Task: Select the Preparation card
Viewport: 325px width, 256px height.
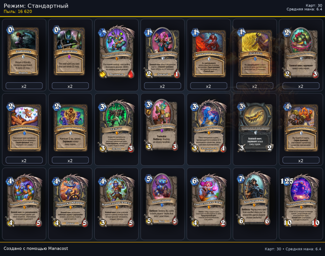Action: (70, 51)
